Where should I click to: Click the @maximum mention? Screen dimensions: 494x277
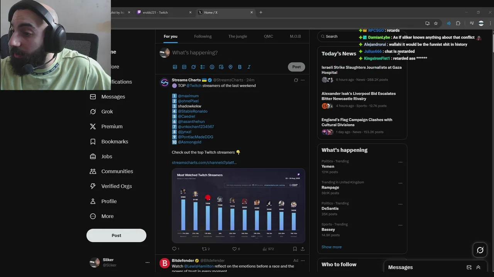click(188, 96)
